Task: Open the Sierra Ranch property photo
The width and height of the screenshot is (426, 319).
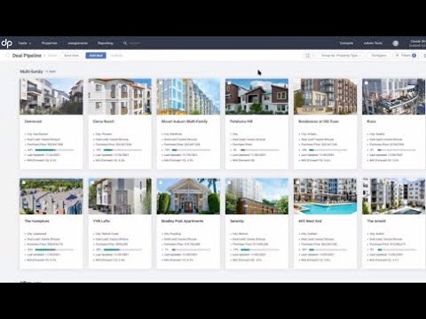Action: pyautogui.click(x=120, y=97)
